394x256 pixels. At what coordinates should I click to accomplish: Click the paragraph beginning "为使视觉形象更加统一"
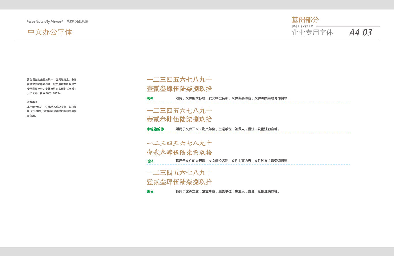coord(52,86)
